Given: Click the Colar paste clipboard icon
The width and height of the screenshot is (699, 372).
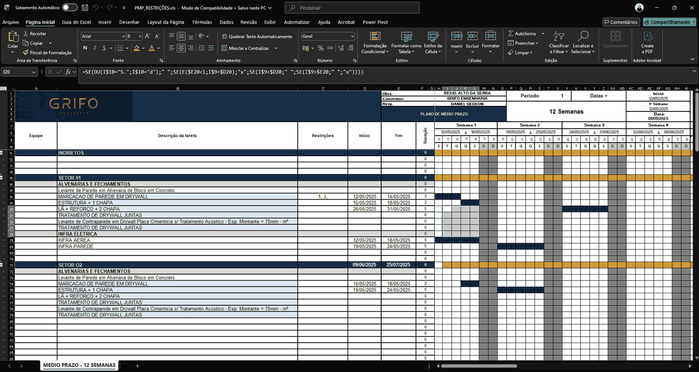Looking at the screenshot, I should [13, 36].
